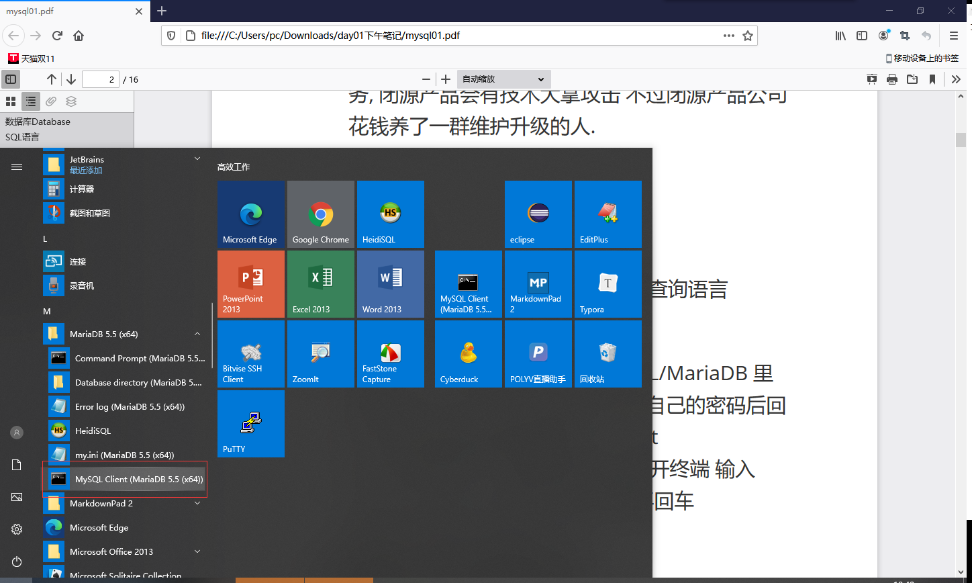This screenshot has height=583, width=972.
Task: Open the 连接 app in list
Action: [x=125, y=262]
